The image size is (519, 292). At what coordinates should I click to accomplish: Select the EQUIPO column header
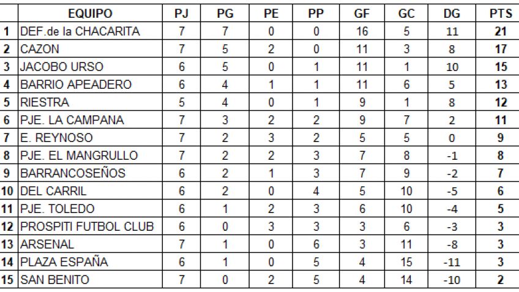[x=90, y=13]
